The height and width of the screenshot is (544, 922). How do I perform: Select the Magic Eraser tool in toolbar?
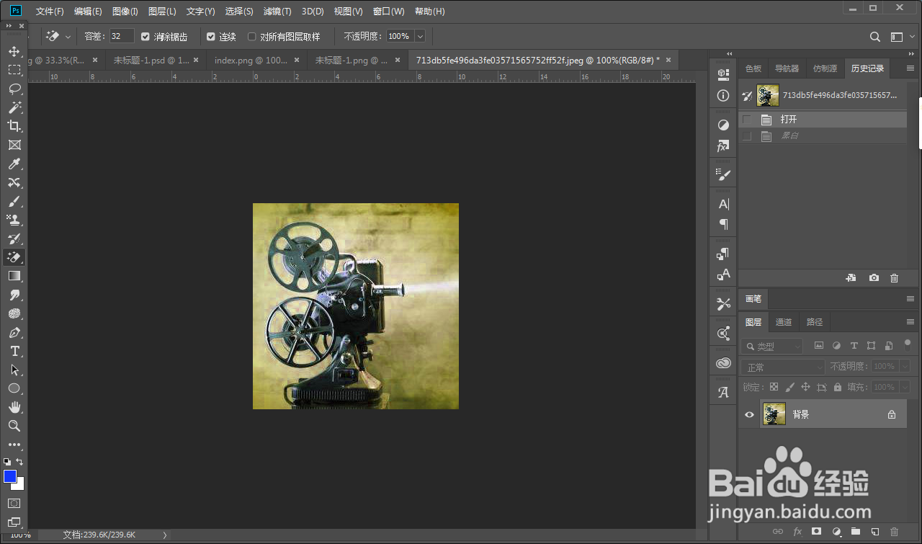[x=14, y=257]
